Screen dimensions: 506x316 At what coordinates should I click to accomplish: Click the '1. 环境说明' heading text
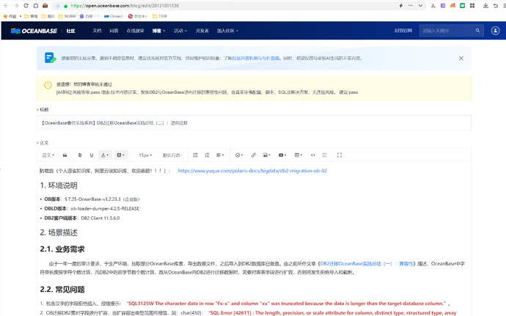[x=59, y=185]
